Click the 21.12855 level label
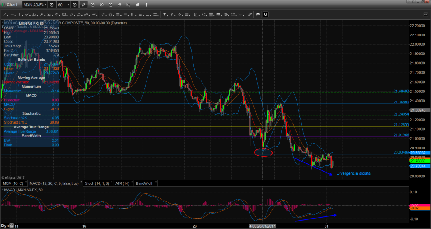The width and height of the screenshot is (431, 229). coord(401,125)
